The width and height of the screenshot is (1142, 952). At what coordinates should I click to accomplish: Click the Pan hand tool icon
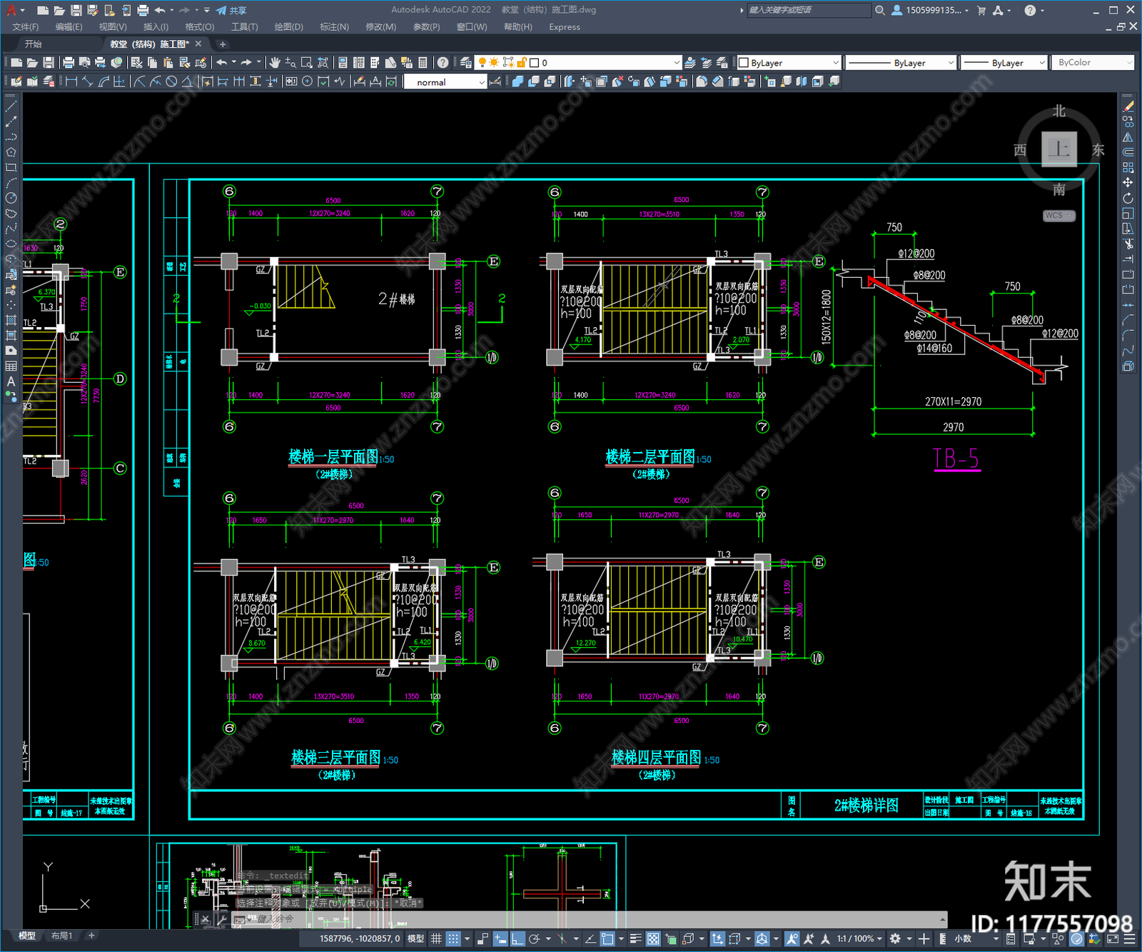point(275,63)
